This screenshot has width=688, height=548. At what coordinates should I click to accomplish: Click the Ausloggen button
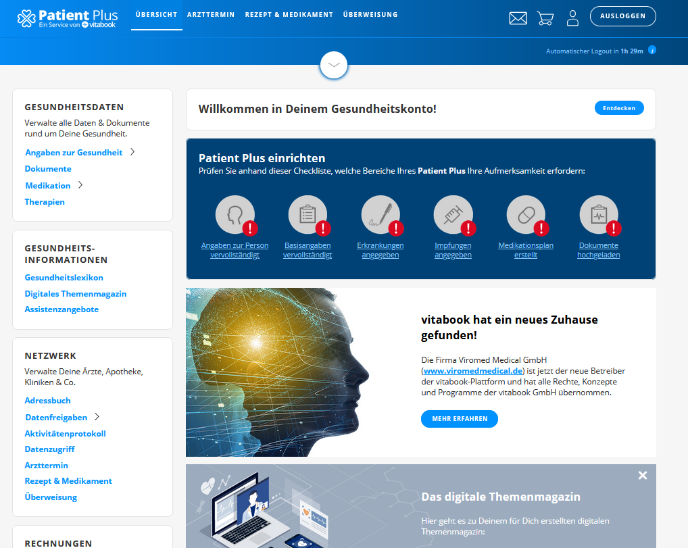(622, 16)
